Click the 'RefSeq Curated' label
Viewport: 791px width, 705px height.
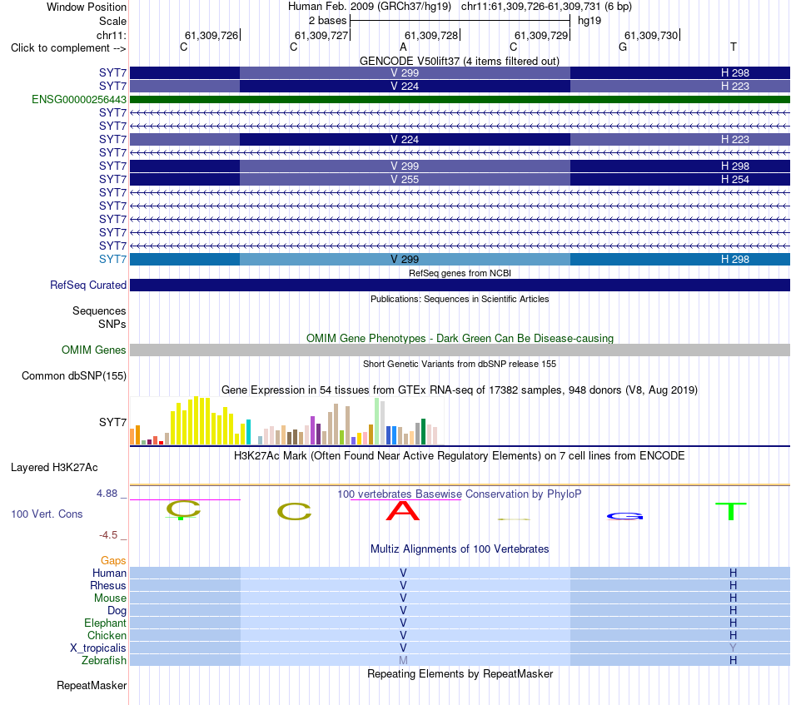pos(87,285)
